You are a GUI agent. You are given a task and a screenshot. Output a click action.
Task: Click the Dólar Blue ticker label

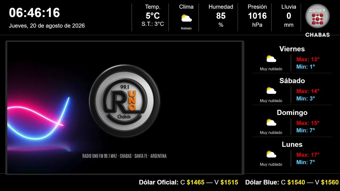(x=262, y=182)
